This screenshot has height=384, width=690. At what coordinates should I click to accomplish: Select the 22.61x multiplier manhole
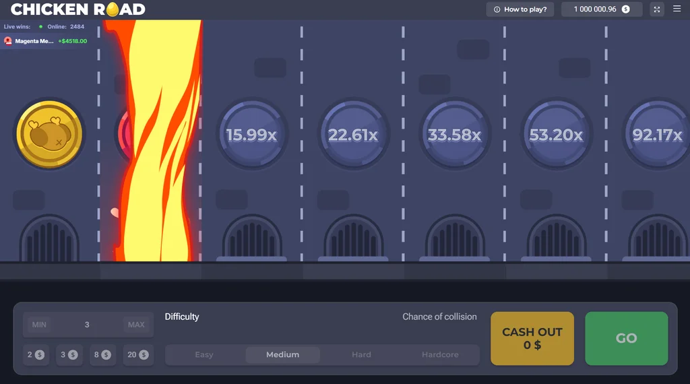(353, 135)
